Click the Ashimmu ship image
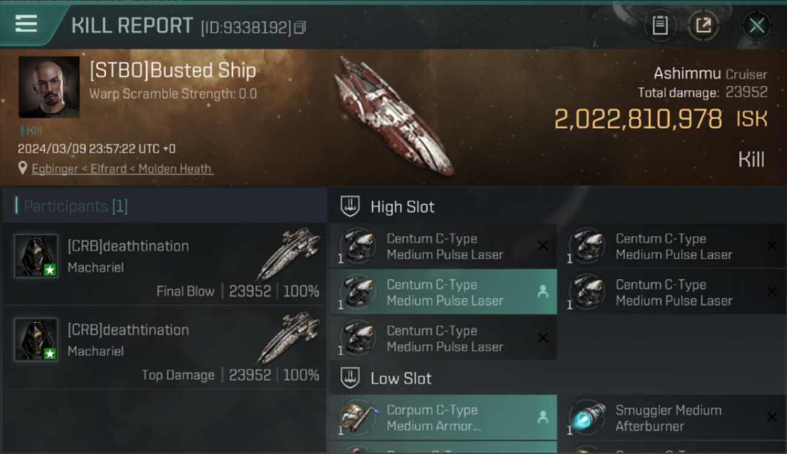Viewport: 787px width, 454px height. [393, 116]
